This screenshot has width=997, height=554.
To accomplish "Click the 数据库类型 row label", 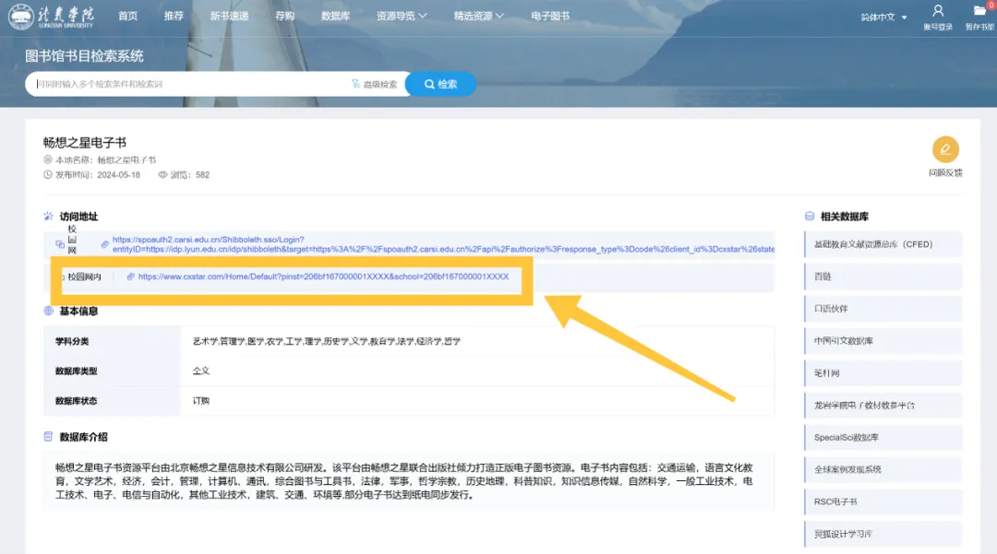I will (77, 371).
